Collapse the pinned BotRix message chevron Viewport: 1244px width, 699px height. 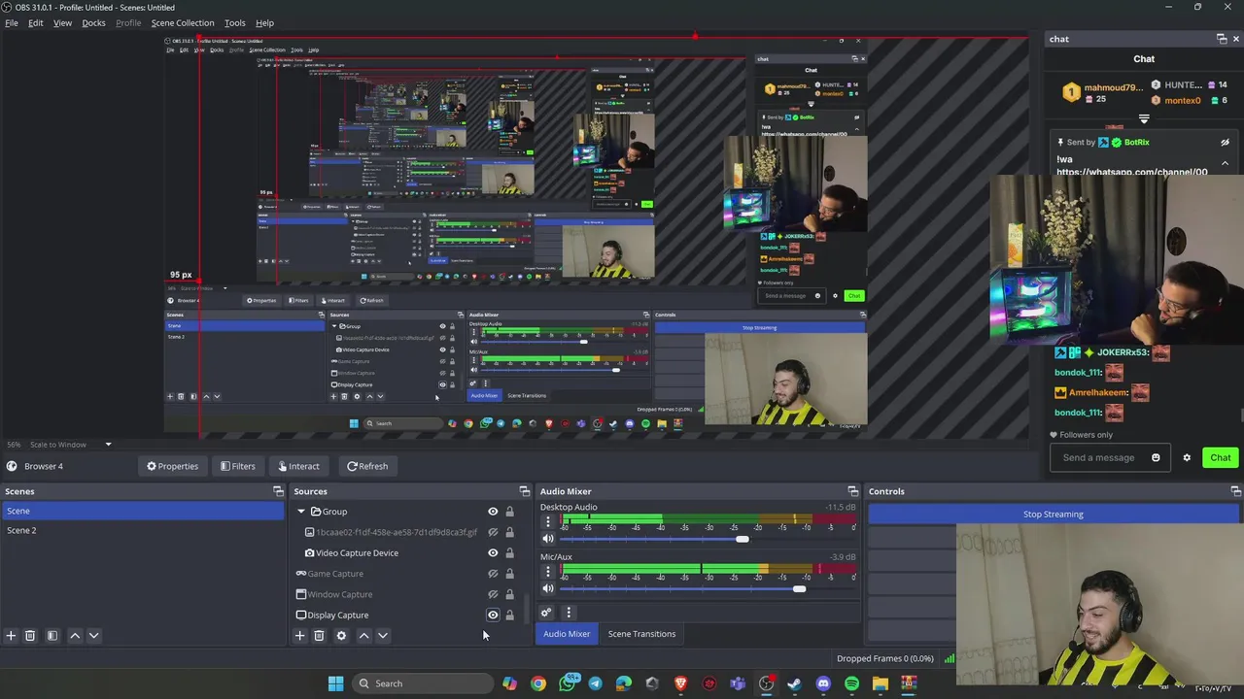click(x=1225, y=162)
